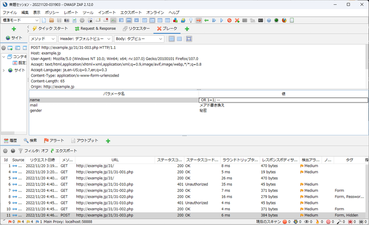The width and height of the screenshot is (369, 225).
Task: Open the ファイル menu
Action: coord(10,12)
